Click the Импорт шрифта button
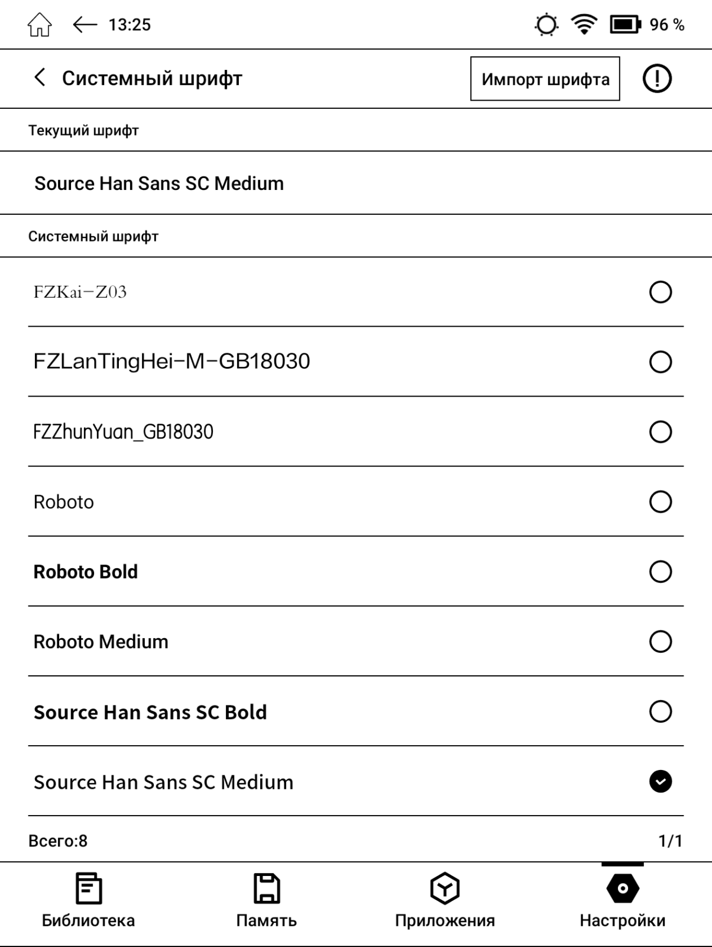 click(x=545, y=79)
